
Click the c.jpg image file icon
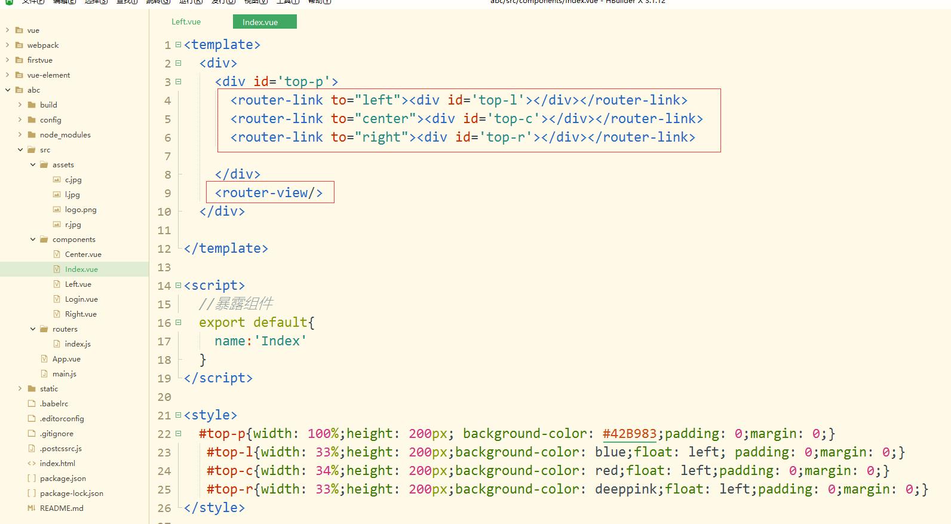pyautogui.click(x=57, y=179)
